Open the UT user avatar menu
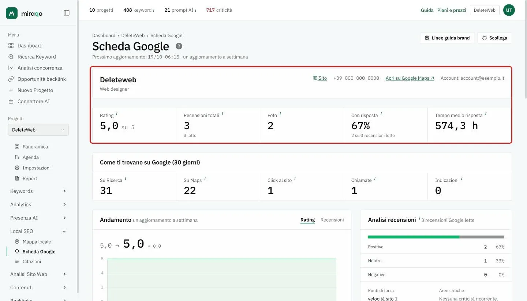The width and height of the screenshot is (527, 301). 509,10
